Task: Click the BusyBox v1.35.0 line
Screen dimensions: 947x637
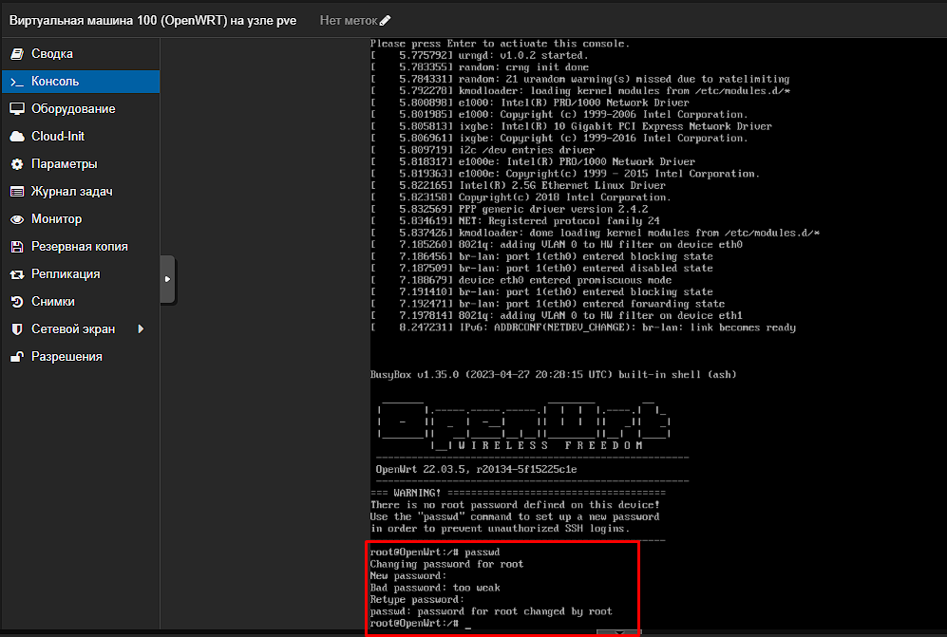Action: click(x=553, y=374)
